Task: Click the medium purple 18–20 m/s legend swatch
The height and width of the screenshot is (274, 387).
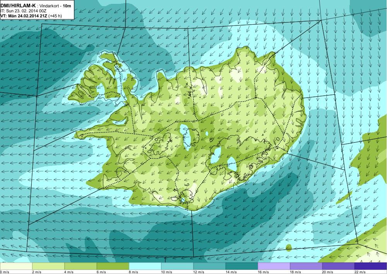Action: [306, 266]
